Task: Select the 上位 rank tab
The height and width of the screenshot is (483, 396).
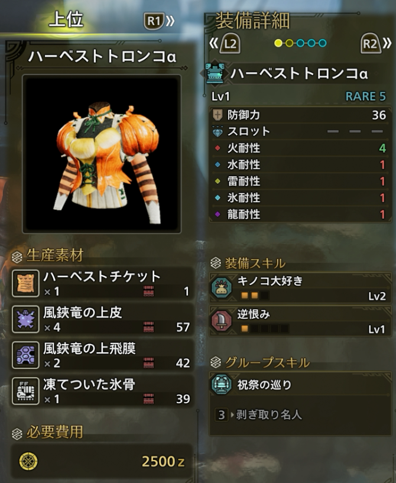Action: click(x=66, y=19)
